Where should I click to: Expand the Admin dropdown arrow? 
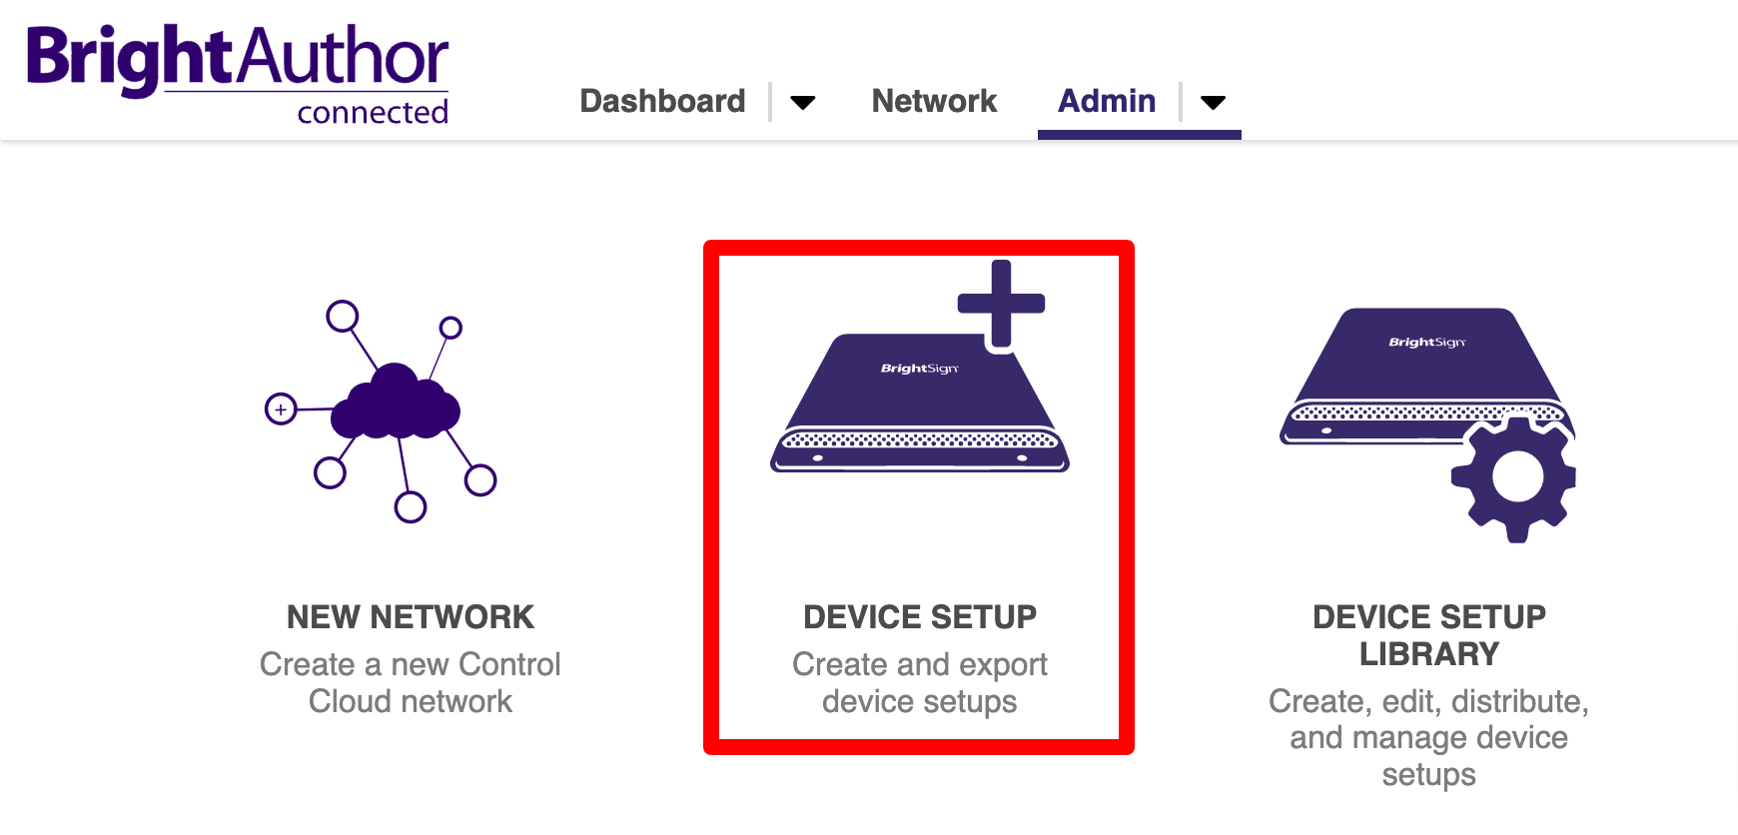coord(1213,102)
